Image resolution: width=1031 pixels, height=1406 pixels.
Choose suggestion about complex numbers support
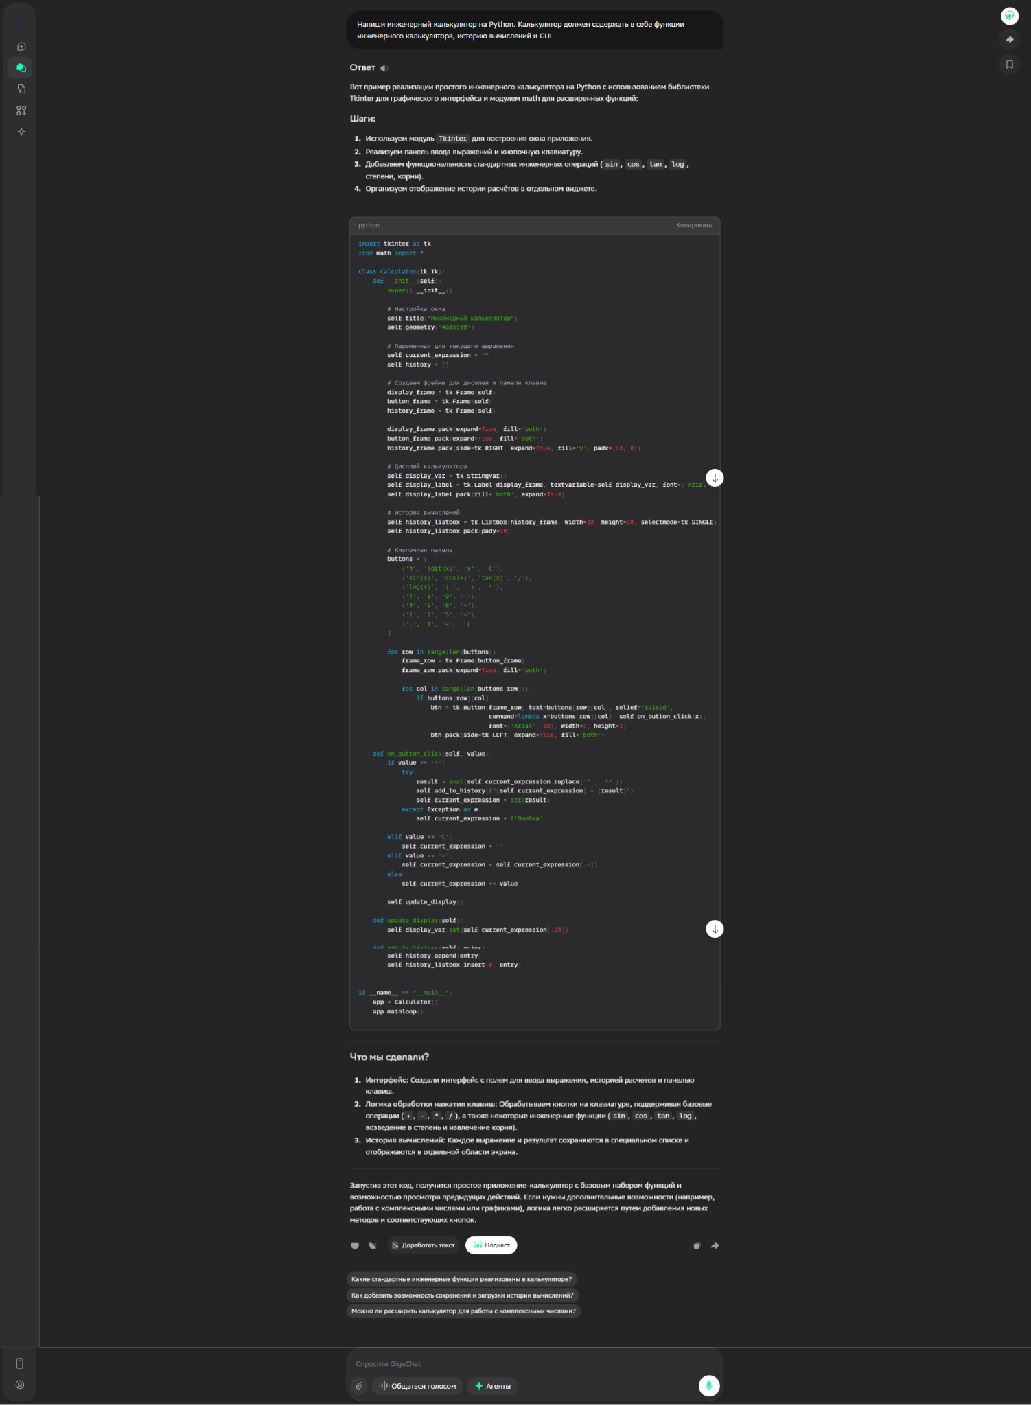click(x=463, y=1311)
